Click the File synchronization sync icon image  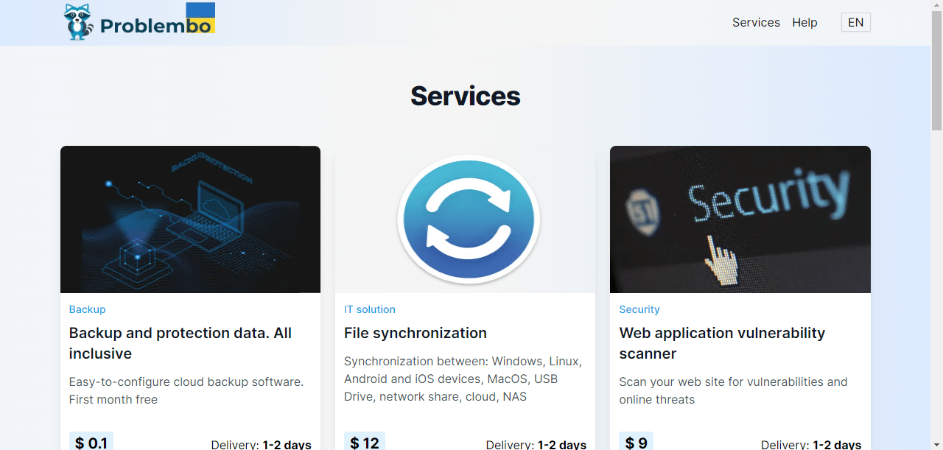tap(465, 219)
